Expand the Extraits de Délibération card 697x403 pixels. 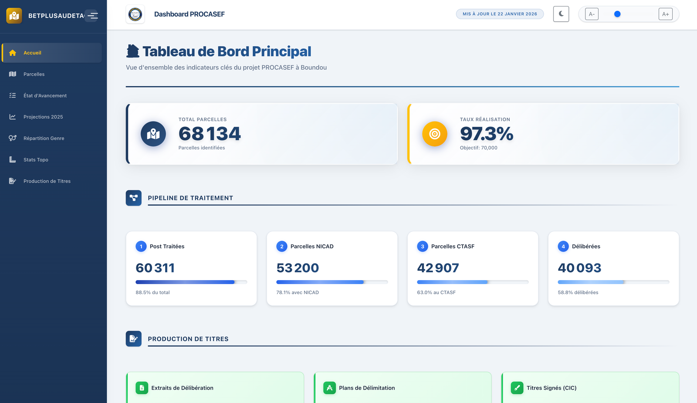215,388
